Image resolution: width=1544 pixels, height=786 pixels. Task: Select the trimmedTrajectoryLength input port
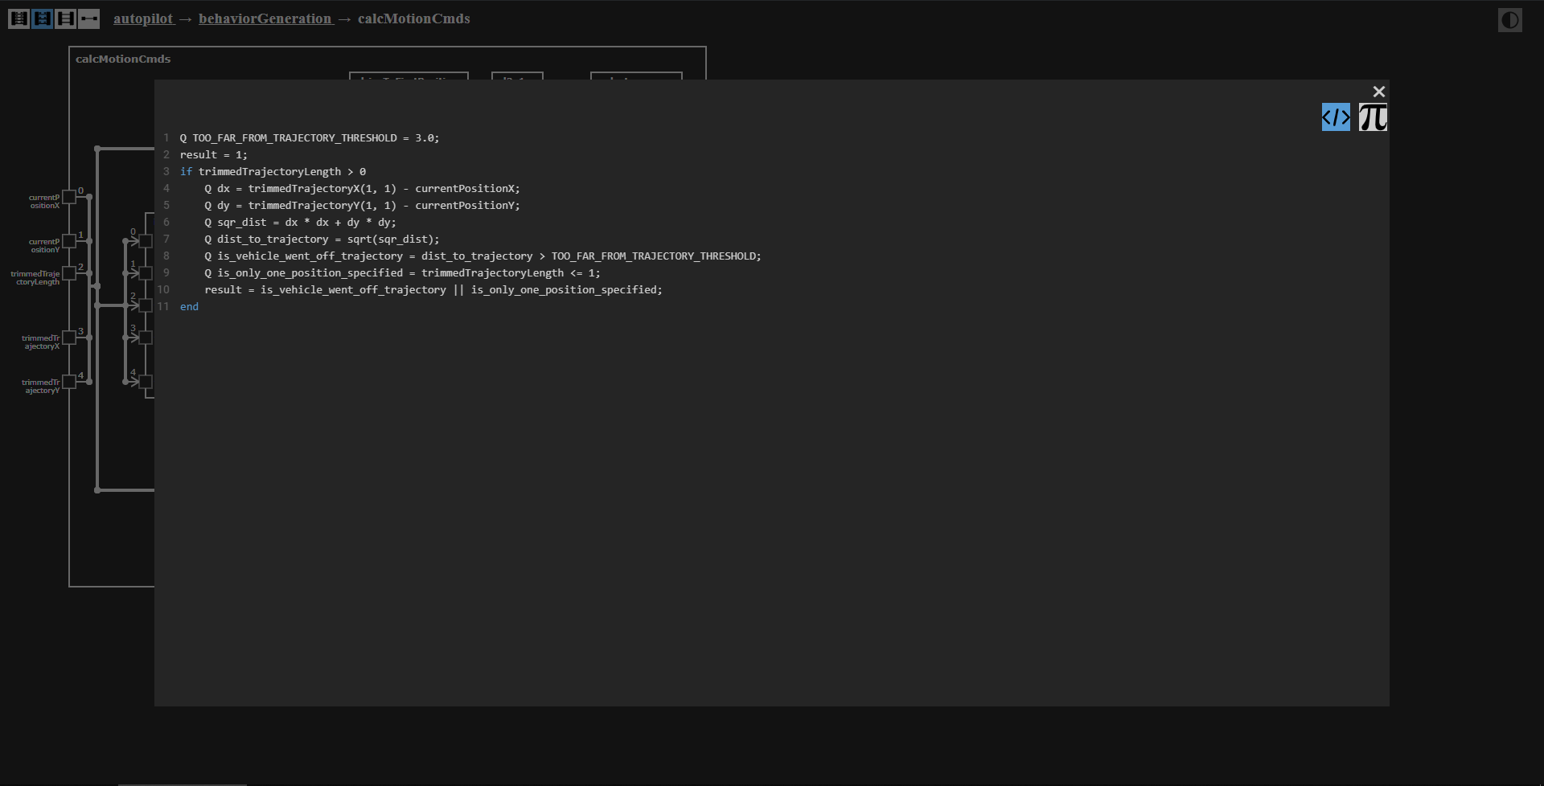click(69, 273)
